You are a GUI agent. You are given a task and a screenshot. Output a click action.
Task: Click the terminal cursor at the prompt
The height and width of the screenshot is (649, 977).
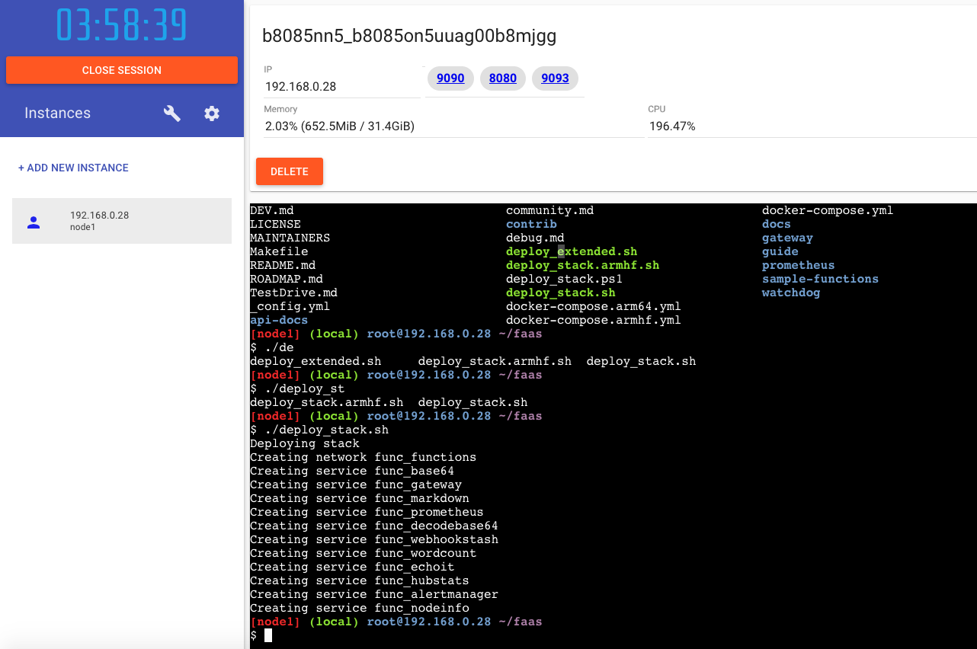point(268,635)
